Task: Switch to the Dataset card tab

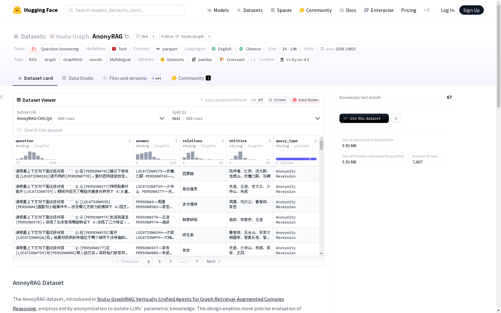Action: [35, 78]
